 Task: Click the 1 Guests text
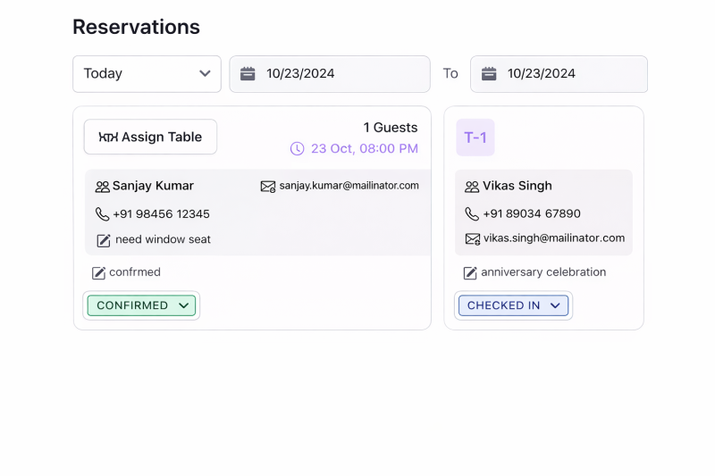[x=391, y=128]
